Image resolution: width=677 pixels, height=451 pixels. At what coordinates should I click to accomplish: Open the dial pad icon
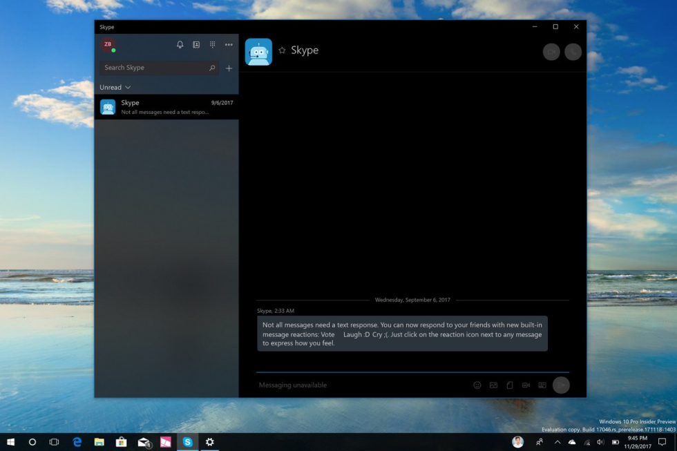coord(212,45)
